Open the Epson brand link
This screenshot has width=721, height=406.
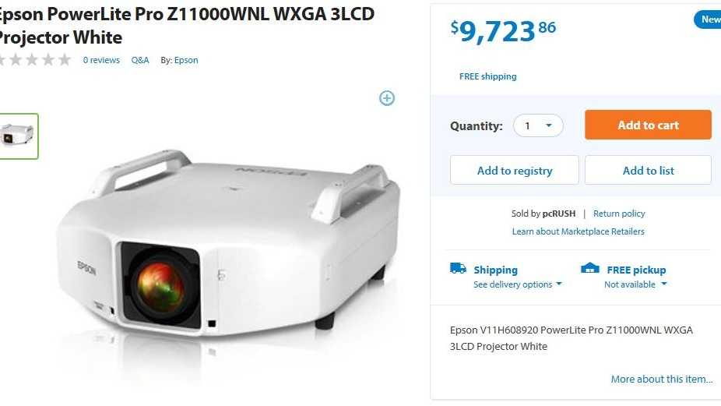(x=186, y=60)
